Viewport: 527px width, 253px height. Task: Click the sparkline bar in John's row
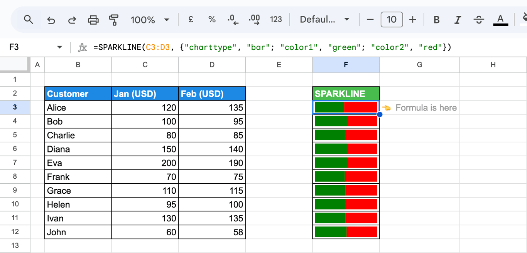(346, 232)
